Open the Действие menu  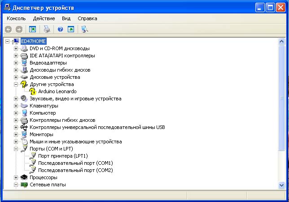(44, 18)
